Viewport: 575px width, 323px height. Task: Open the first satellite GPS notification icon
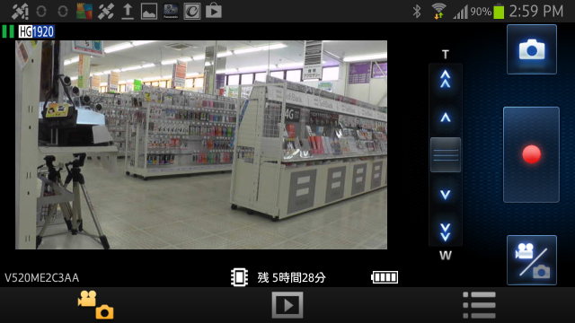20,11
